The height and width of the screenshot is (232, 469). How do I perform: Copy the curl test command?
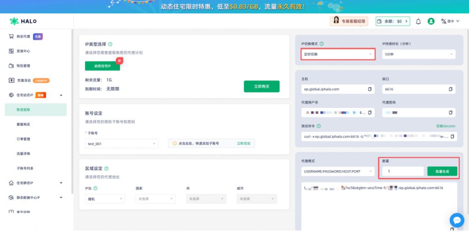click(x=453, y=136)
